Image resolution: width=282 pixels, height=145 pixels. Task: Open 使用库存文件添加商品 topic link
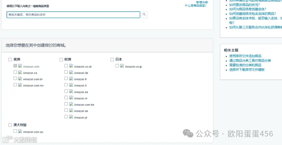click(x=245, y=56)
